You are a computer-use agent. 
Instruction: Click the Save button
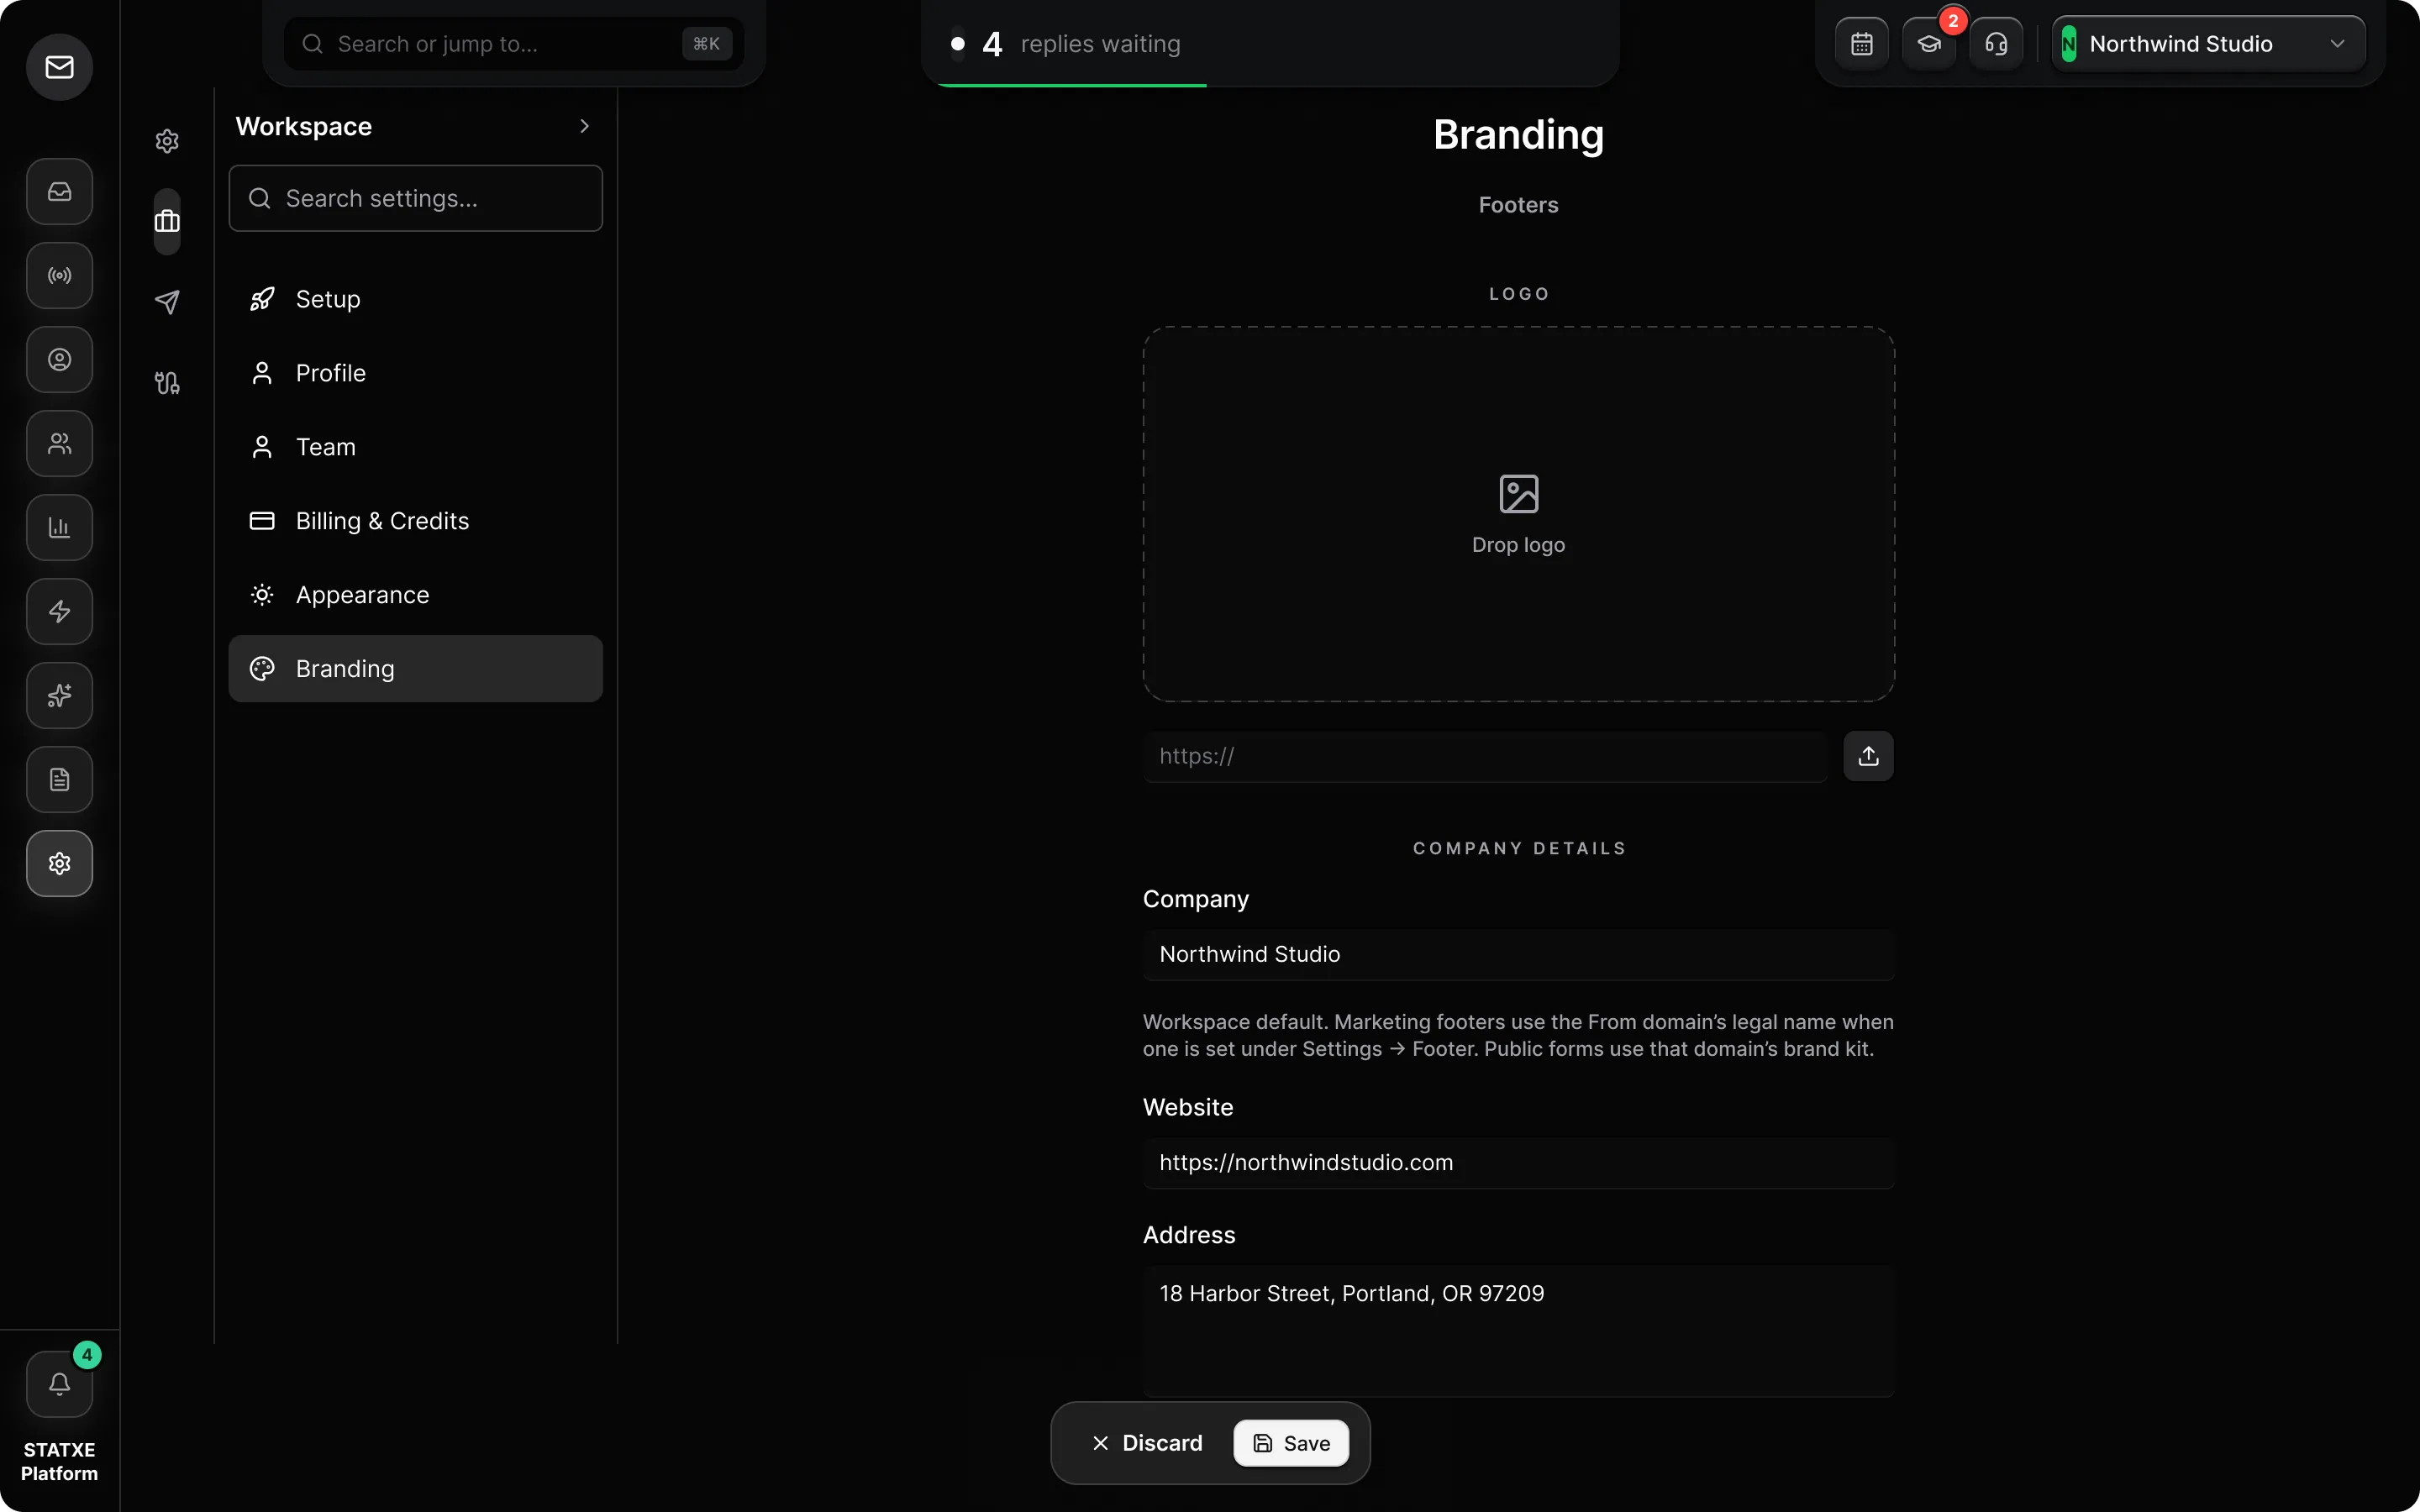1291,1443
